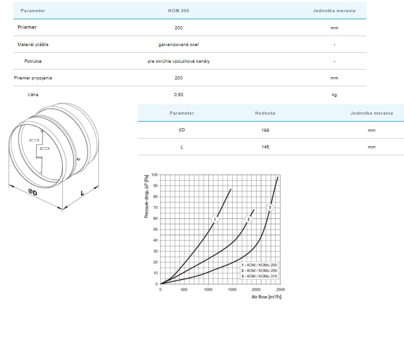Screen dimensions: 404x352
Task: Click the L value 145 cell
Action: 265,147
